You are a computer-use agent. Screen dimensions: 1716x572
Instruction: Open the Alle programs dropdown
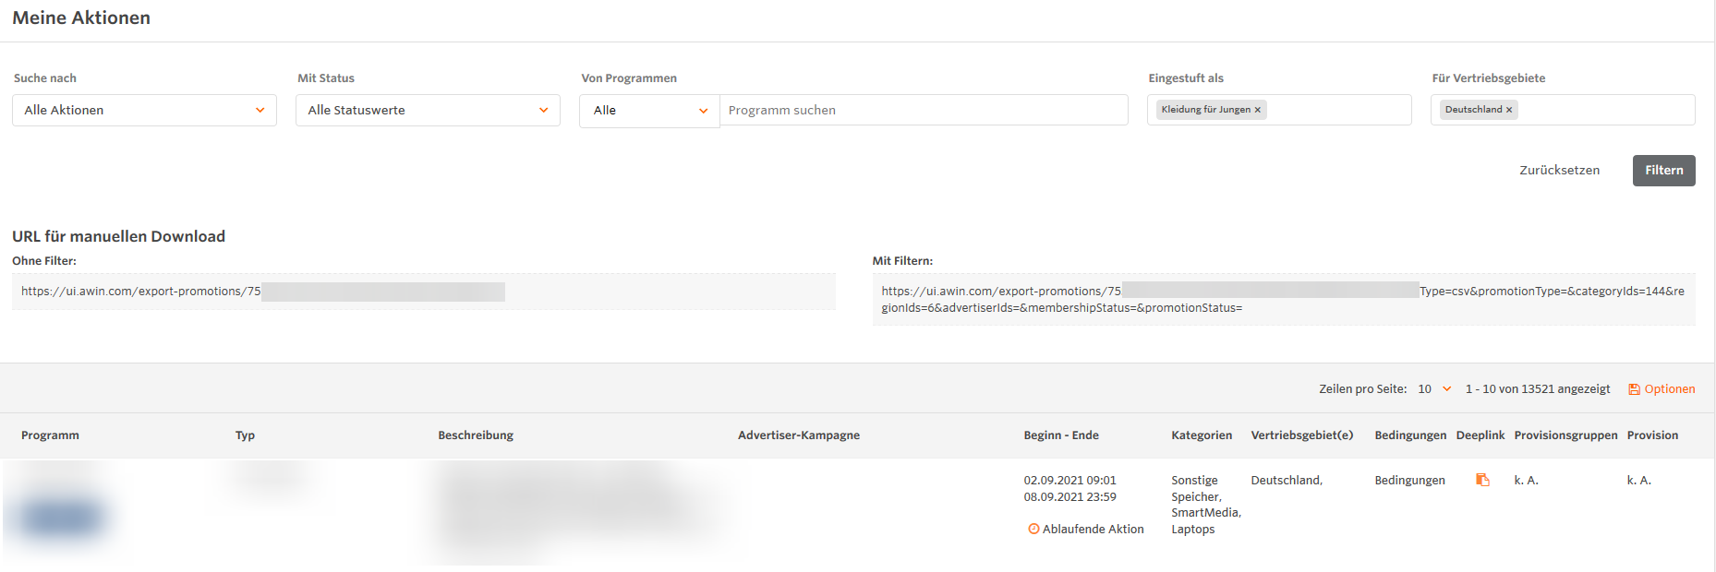pos(649,111)
